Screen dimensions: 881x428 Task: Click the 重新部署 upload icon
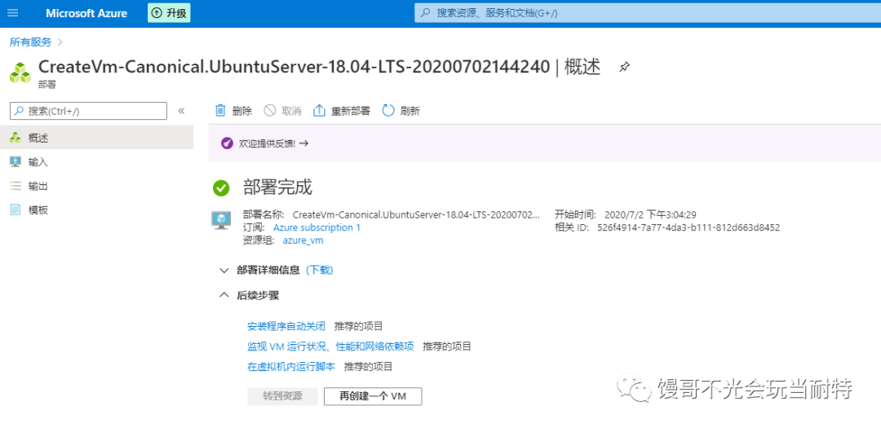pyautogui.click(x=319, y=111)
